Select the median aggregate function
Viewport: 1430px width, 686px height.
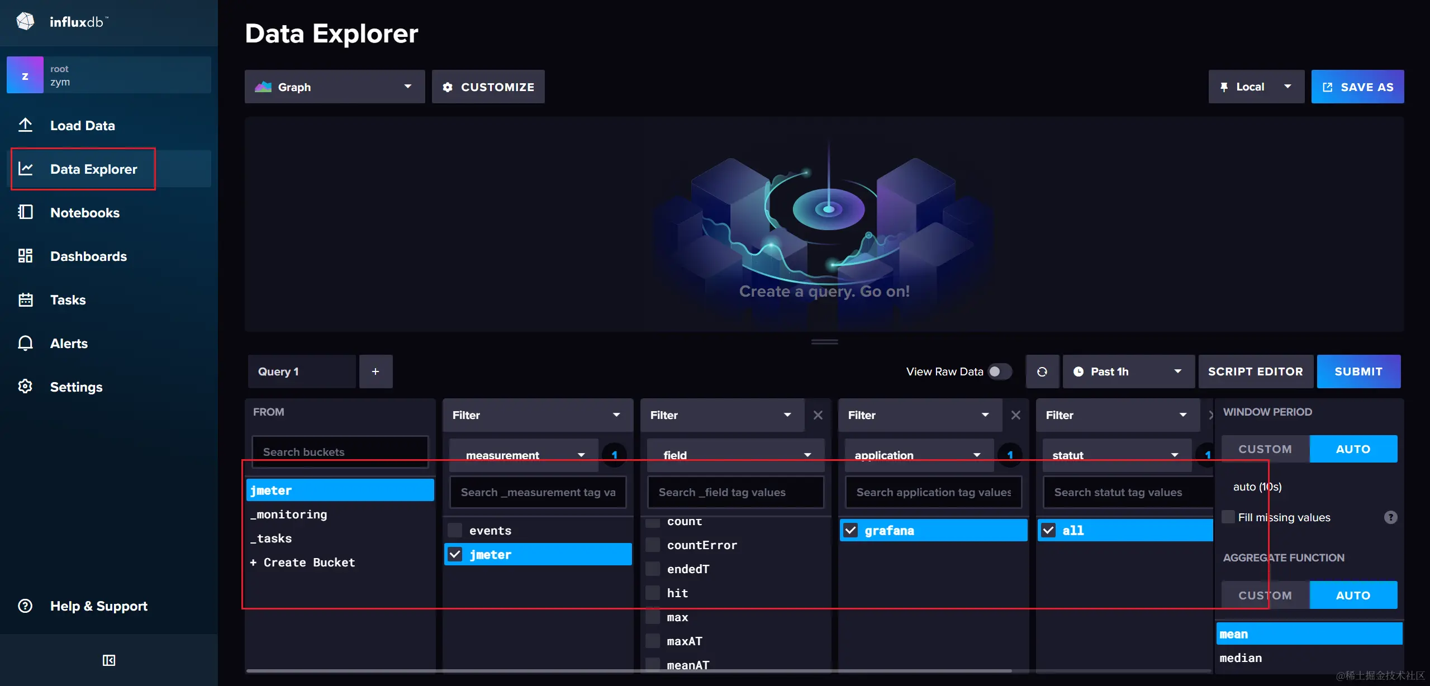tap(1309, 658)
